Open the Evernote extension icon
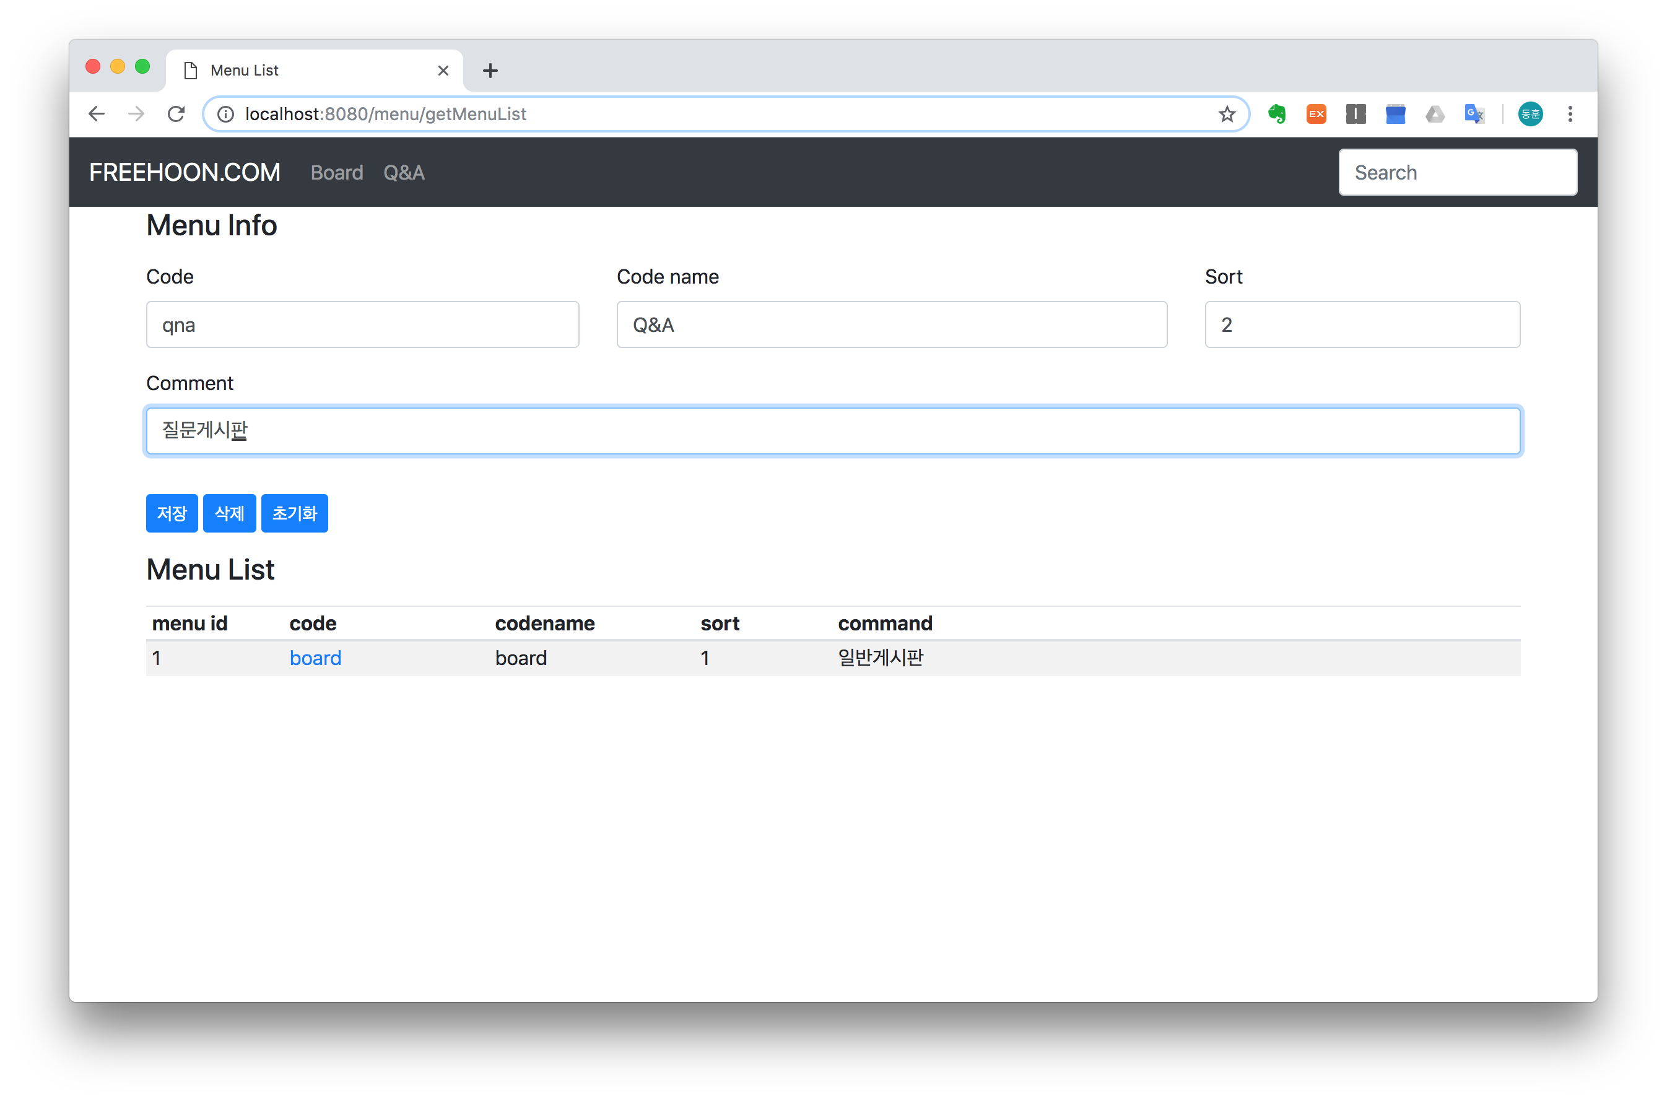This screenshot has height=1101, width=1667. (1277, 114)
